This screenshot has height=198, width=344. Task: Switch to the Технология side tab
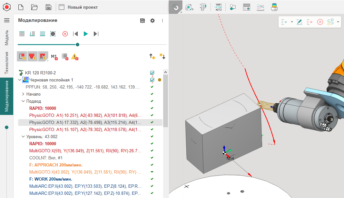[6, 63]
